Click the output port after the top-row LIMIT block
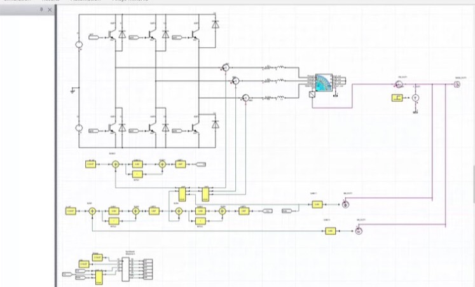 tap(200, 164)
